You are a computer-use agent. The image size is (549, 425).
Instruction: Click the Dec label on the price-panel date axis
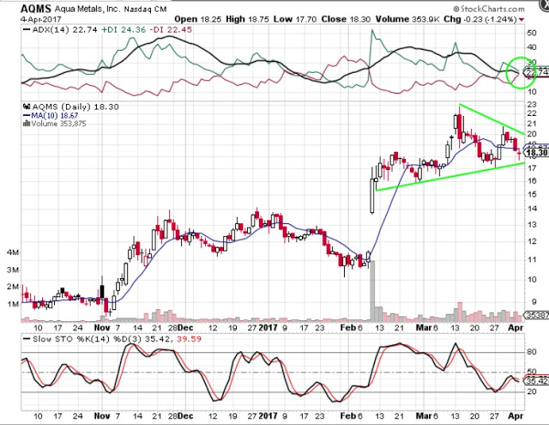(x=185, y=328)
